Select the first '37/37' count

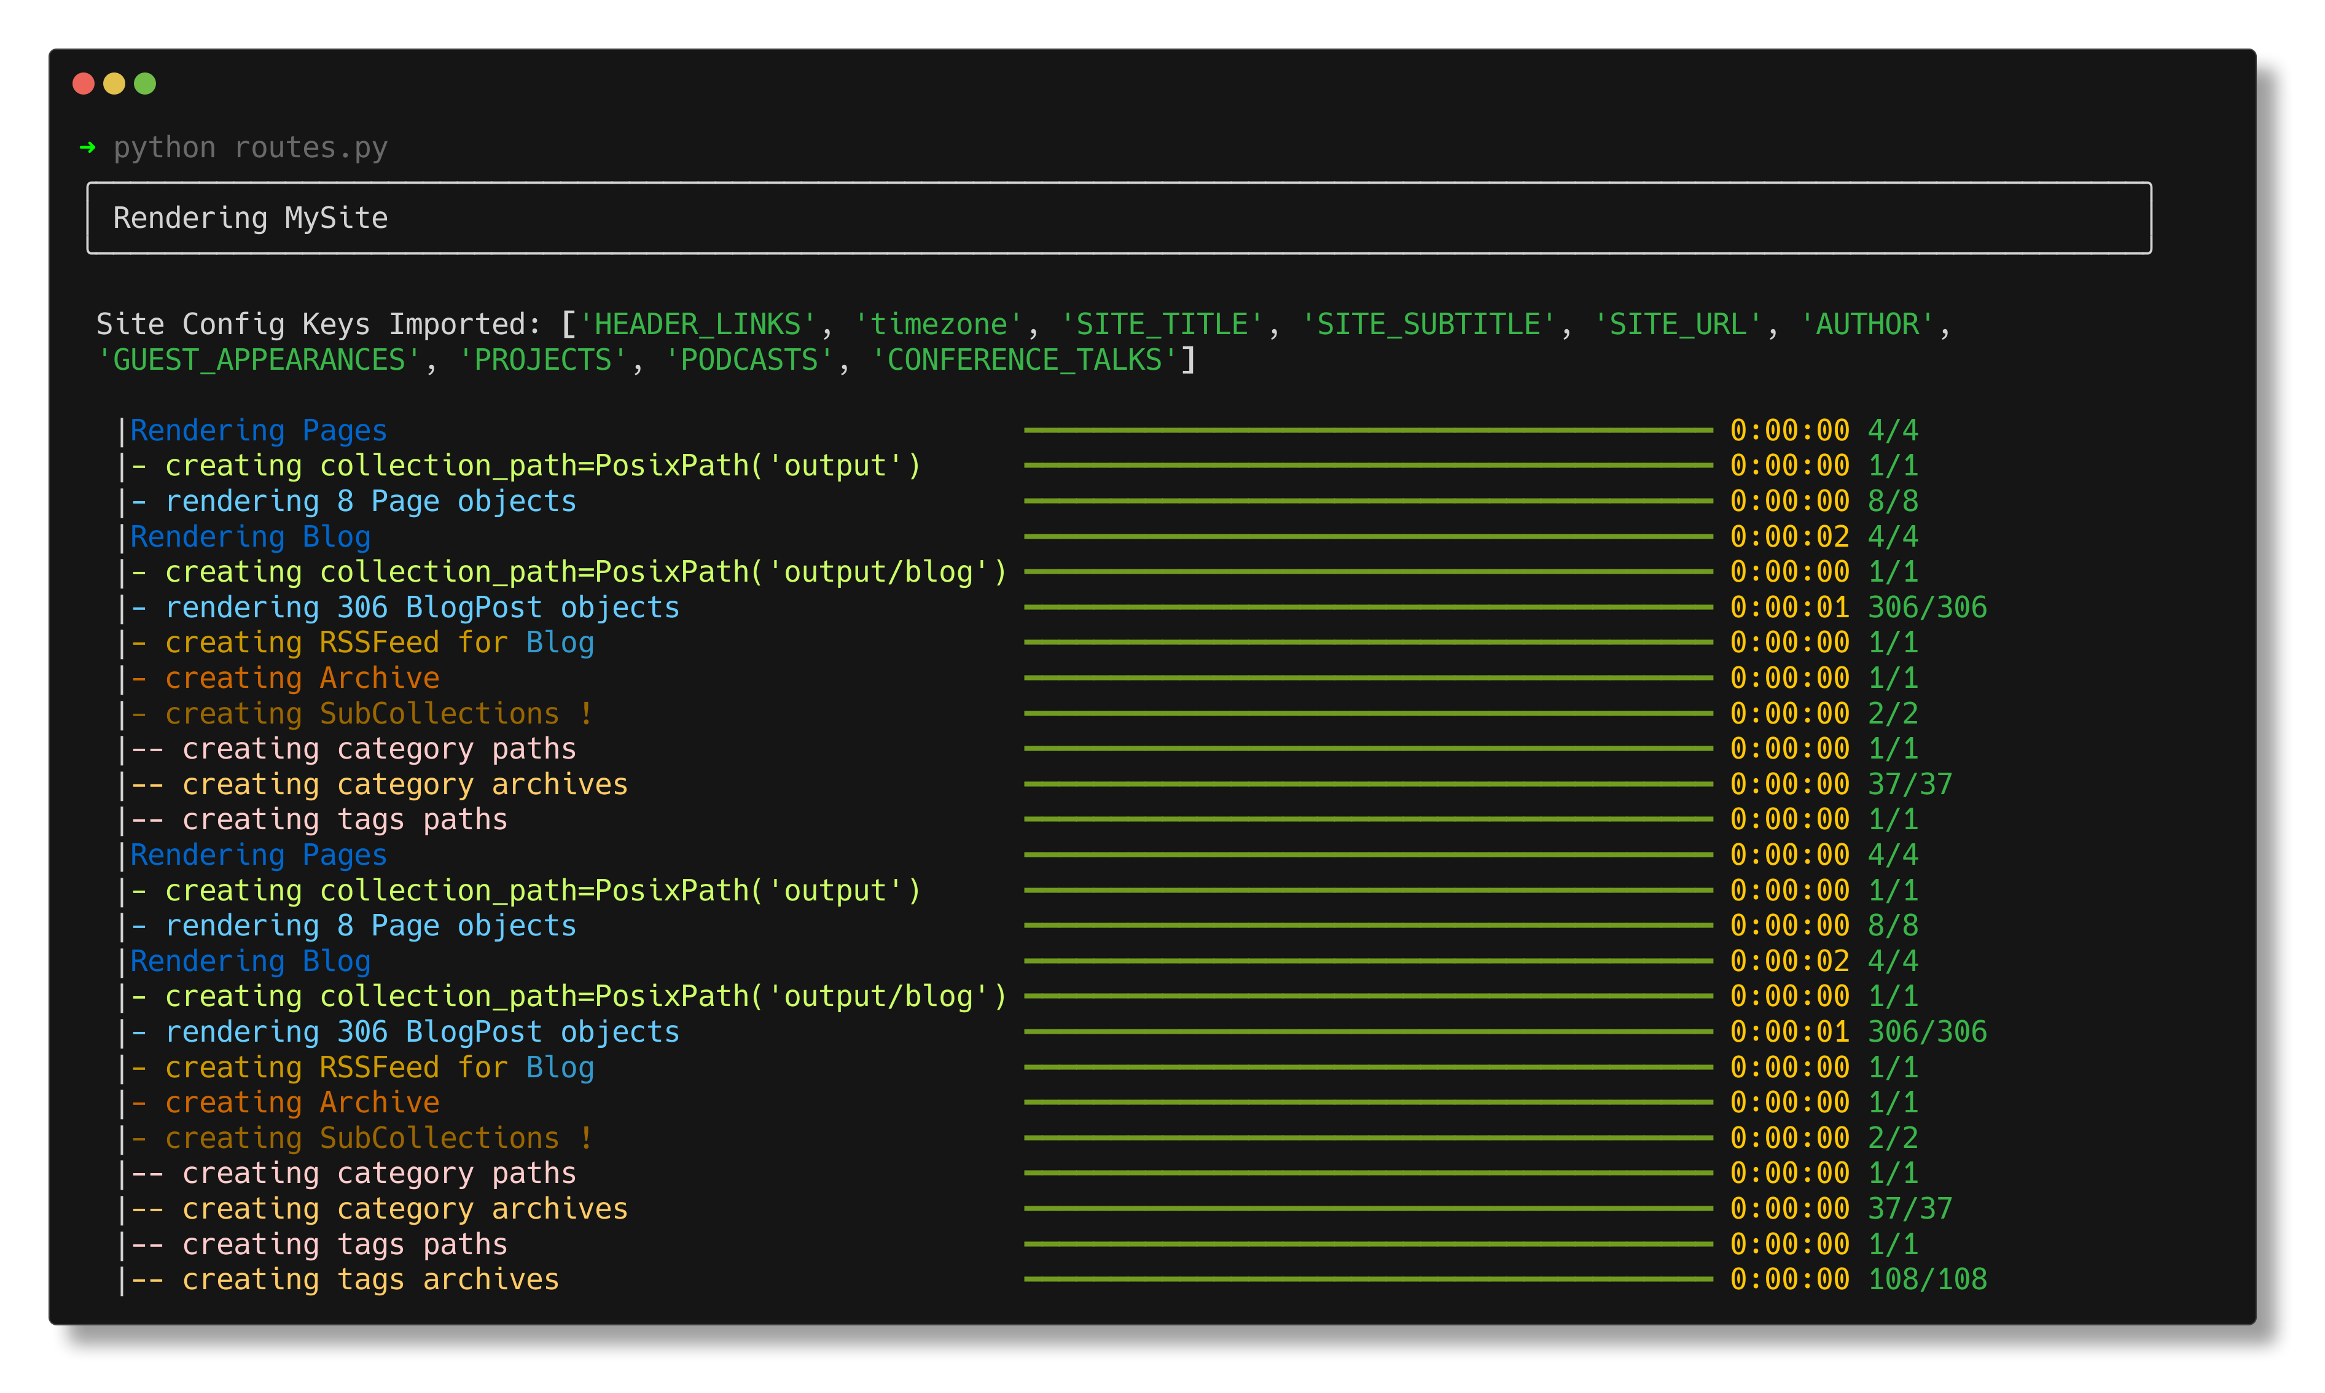[x=1910, y=784]
